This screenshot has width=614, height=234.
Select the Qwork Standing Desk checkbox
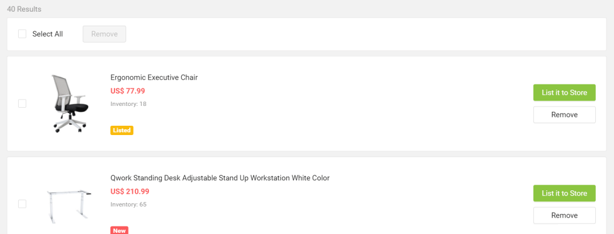point(22,204)
